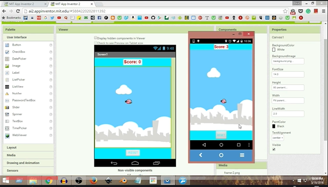Uncheck the Visible property checkbox
Image resolution: width=328 pixels, height=187 pixels.
(274, 150)
